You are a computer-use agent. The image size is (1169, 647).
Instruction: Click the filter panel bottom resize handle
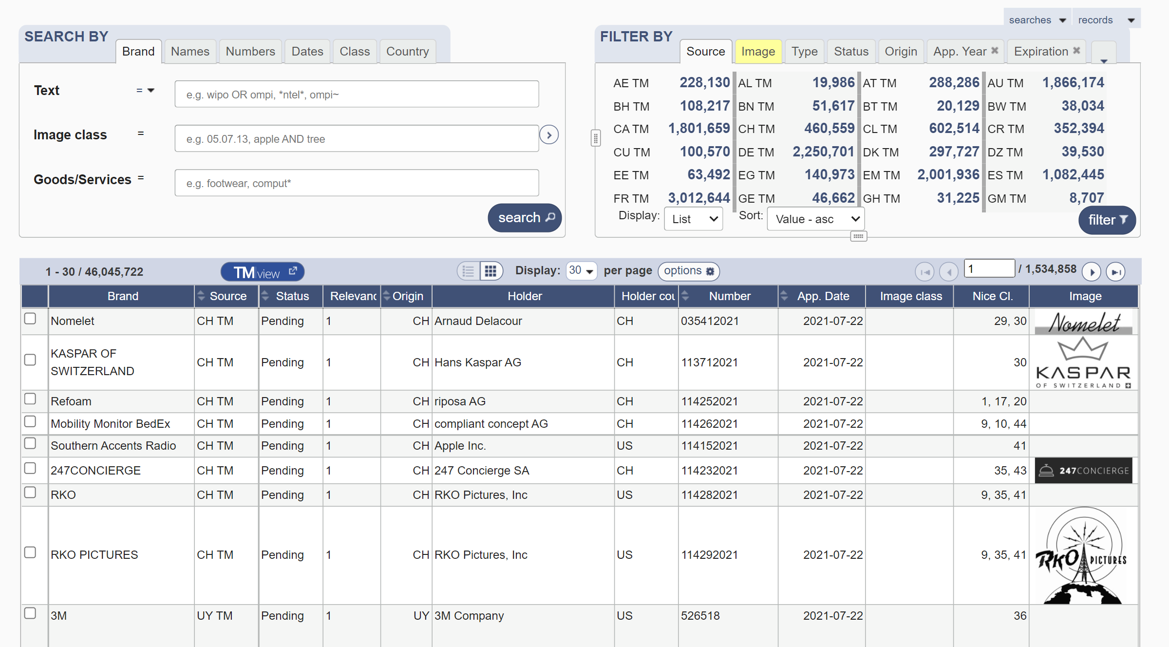(858, 236)
